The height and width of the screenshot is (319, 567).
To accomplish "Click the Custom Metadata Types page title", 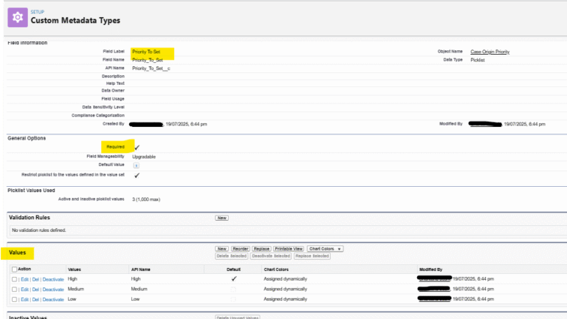I will coord(75,21).
